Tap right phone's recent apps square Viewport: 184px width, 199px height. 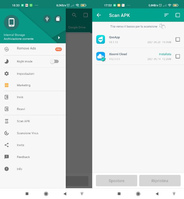(x=119, y=194)
